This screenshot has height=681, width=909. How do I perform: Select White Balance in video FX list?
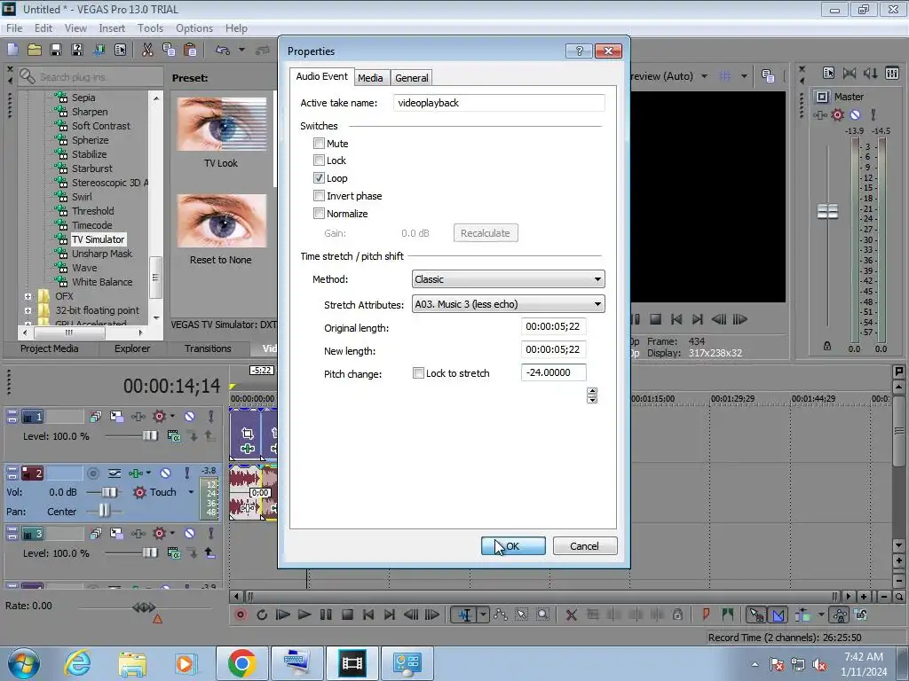102,282
